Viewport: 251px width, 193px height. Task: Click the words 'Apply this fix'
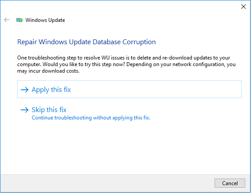51,90
